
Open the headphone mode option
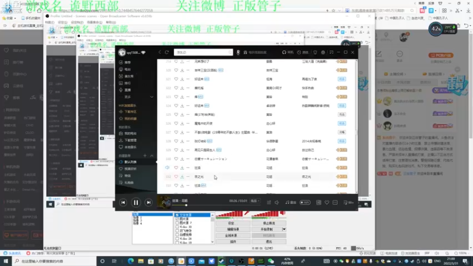pyautogui.click(x=287, y=52)
